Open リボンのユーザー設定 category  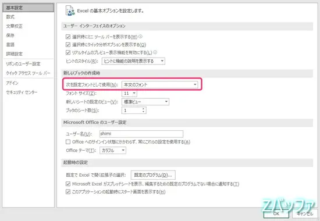point(23,63)
